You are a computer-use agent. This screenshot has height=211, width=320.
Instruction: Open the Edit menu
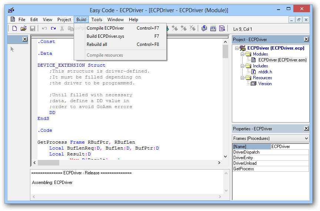pyautogui.click(x=34, y=20)
